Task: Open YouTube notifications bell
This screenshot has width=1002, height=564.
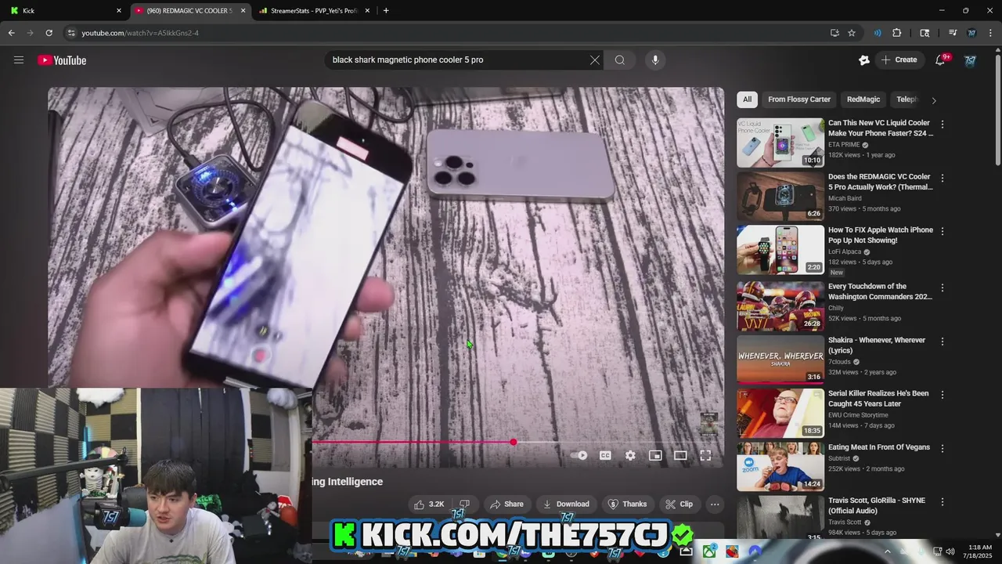Action: [x=941, y=60]
